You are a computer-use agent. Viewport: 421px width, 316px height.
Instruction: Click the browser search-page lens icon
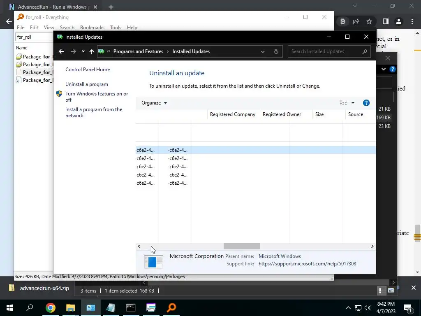click(x=343, y=21)
